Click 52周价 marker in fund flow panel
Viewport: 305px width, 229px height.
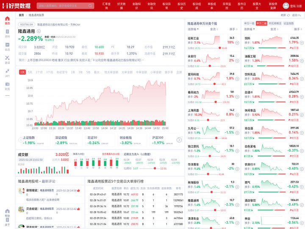[x=155, y=168]
